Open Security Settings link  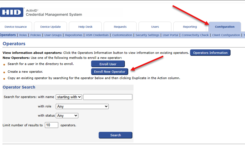[x=147, y=35]
